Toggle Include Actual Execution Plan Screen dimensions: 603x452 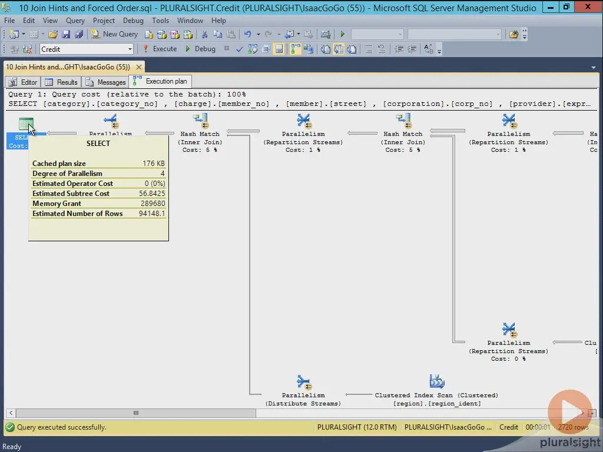295,49
